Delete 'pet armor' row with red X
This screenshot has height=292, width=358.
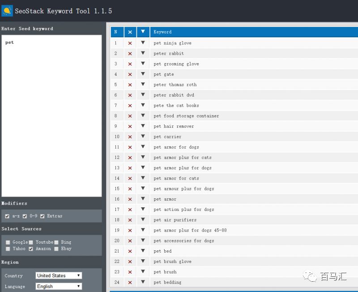click(x=130, y=199)
